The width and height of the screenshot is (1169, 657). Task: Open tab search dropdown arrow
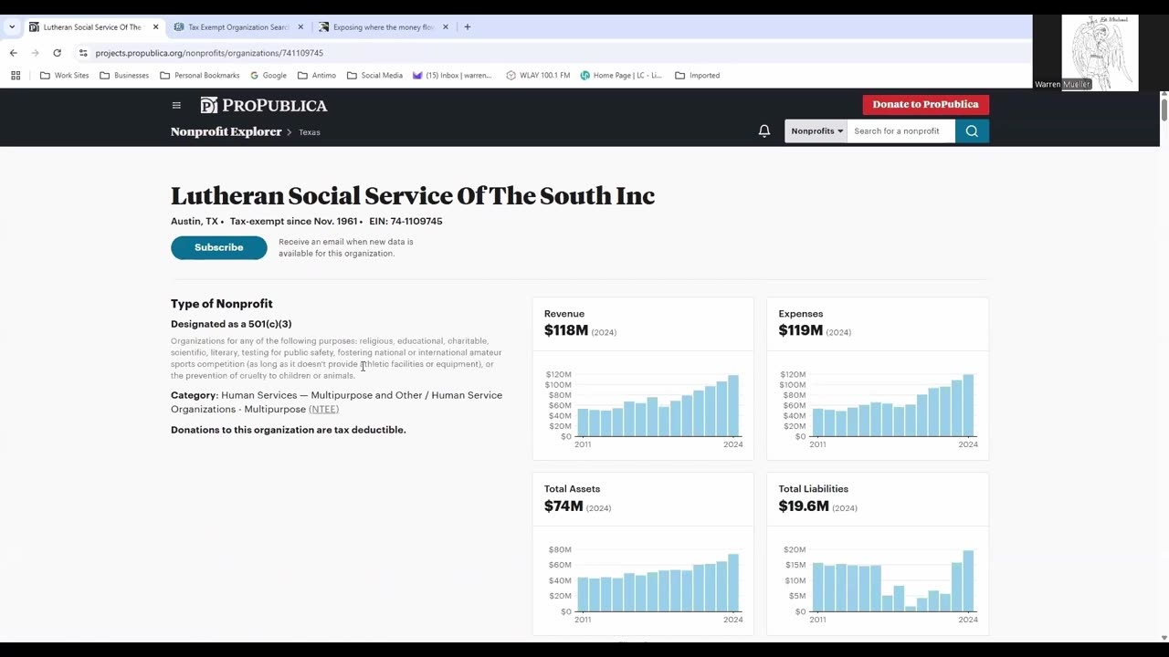(12, 27)
